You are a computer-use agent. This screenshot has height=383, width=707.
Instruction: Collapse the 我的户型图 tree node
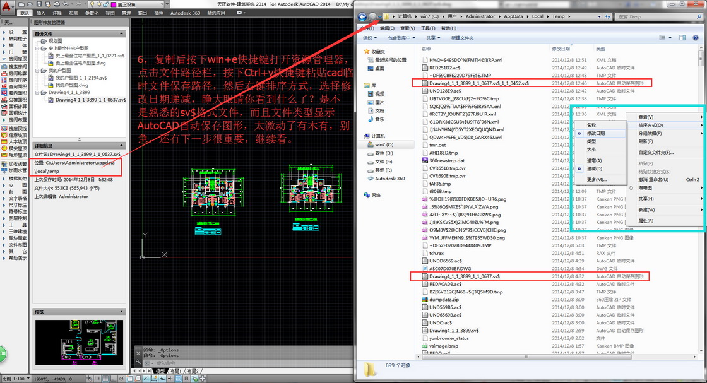[38, 70]
